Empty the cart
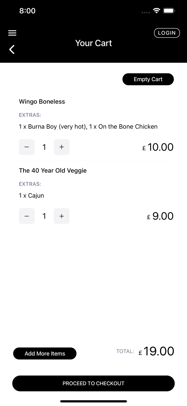Image resolution: width=187 pixels, height=406 pixels. click(148, 79)
